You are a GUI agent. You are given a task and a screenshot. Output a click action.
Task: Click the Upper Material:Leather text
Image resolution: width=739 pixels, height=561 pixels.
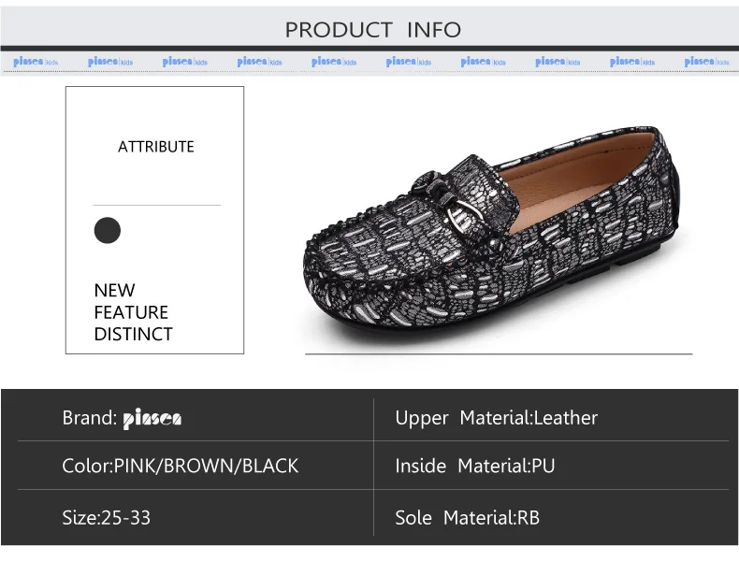click(x=496, y=418)
